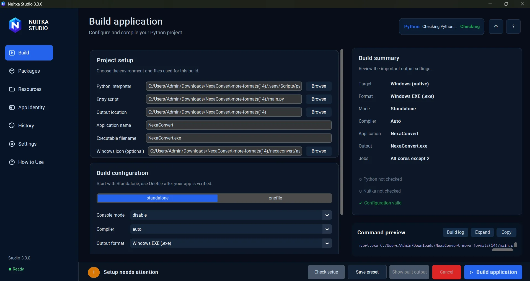The image size is (530, 281).
Task: Click the Nuitka Studio hexagon logo
Action: point(15,25)
